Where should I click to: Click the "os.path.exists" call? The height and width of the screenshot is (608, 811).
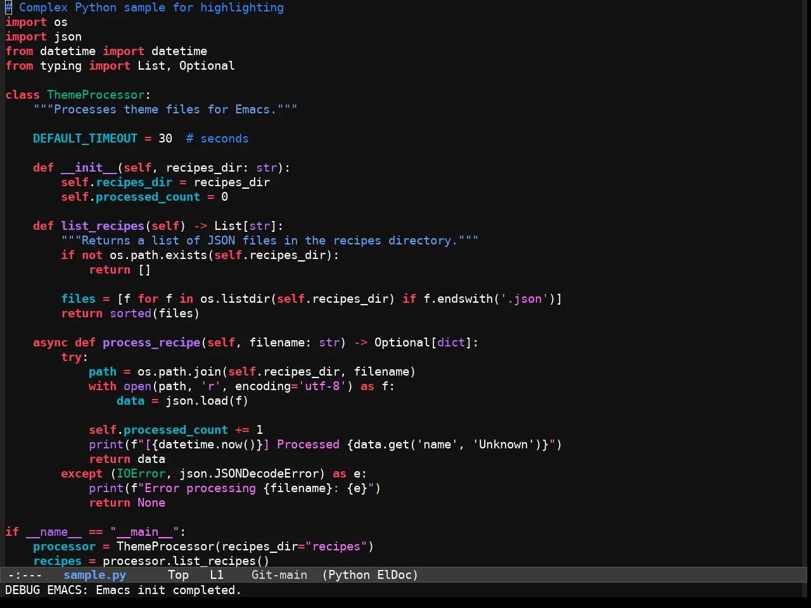(158, 255)
